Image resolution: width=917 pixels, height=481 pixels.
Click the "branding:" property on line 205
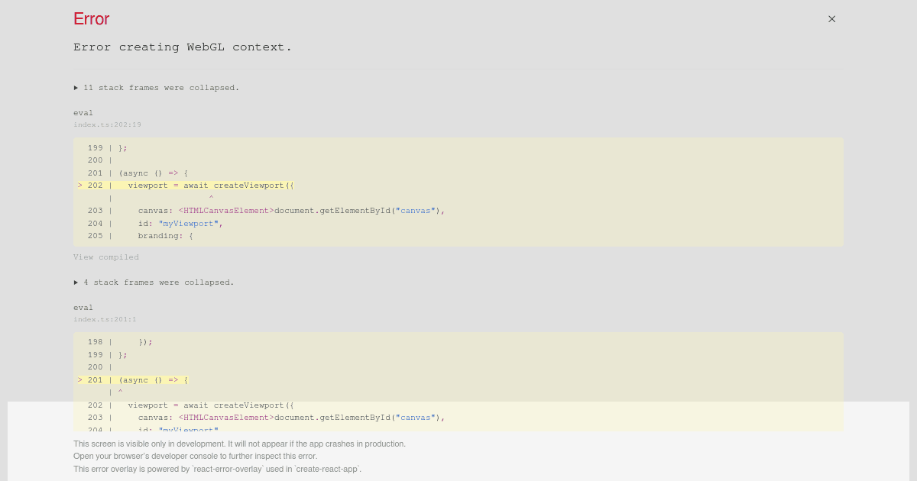tap(162, 235)
